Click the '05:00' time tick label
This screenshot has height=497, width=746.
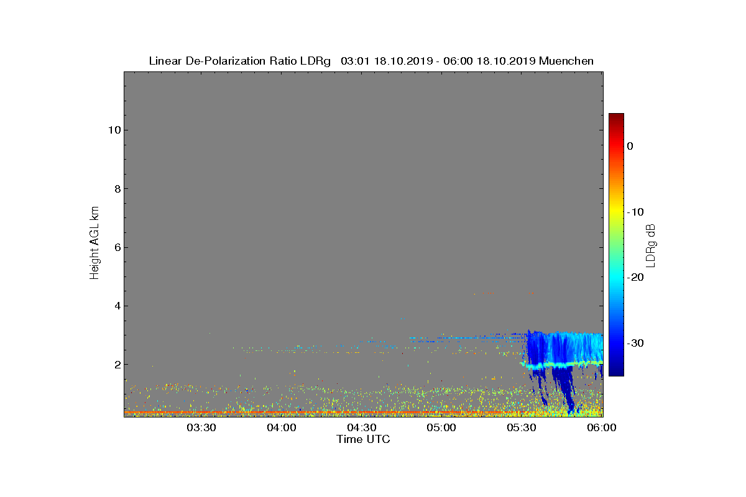click(x=442, y=427)
